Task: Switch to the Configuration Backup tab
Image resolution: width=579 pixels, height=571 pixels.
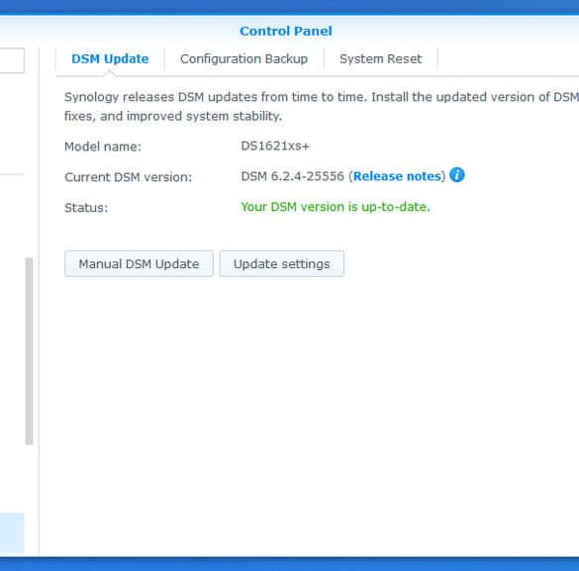Action: (x=244, y=59)
